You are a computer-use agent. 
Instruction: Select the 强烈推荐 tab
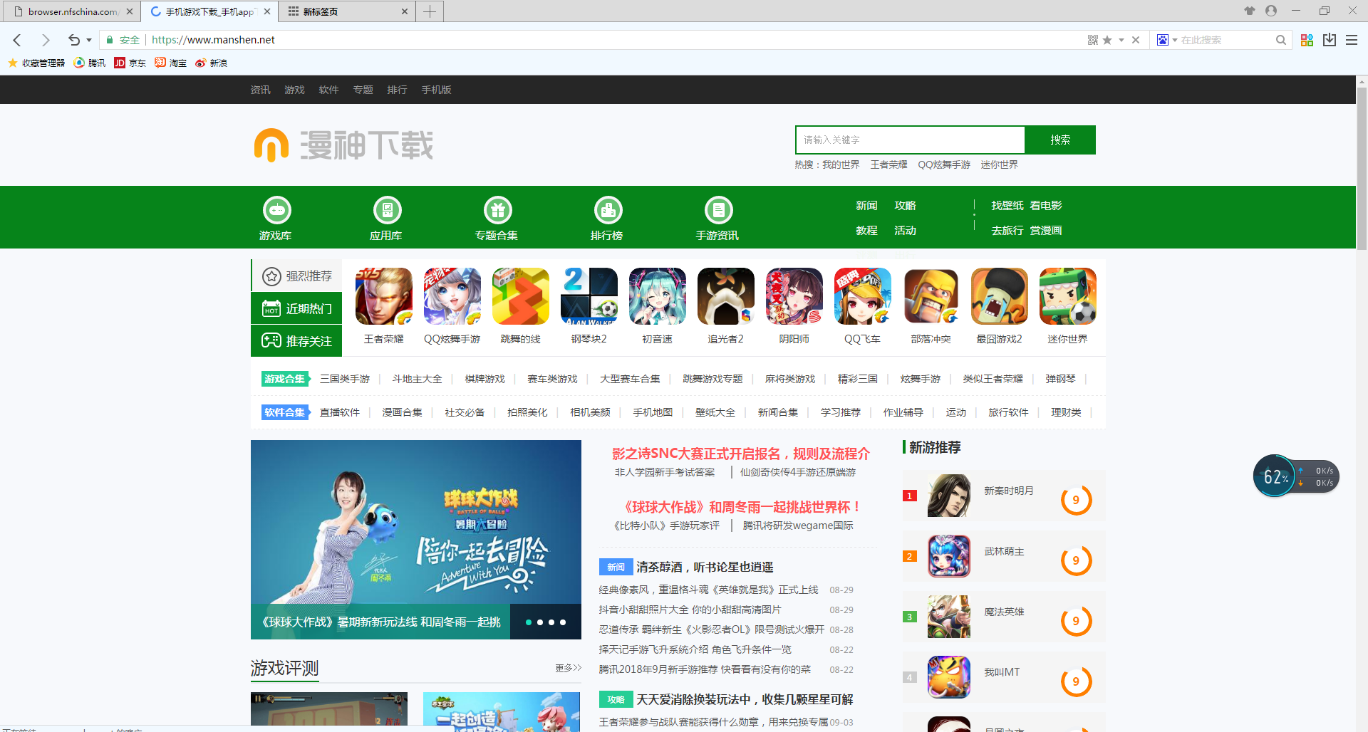(x=296, y=276)
